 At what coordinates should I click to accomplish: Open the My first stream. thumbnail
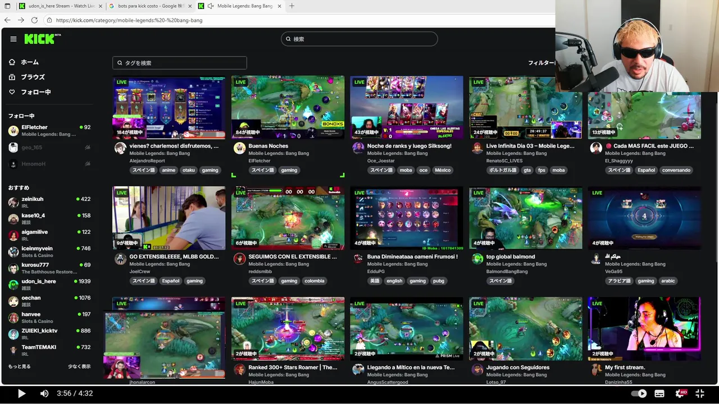click(645, 329)
